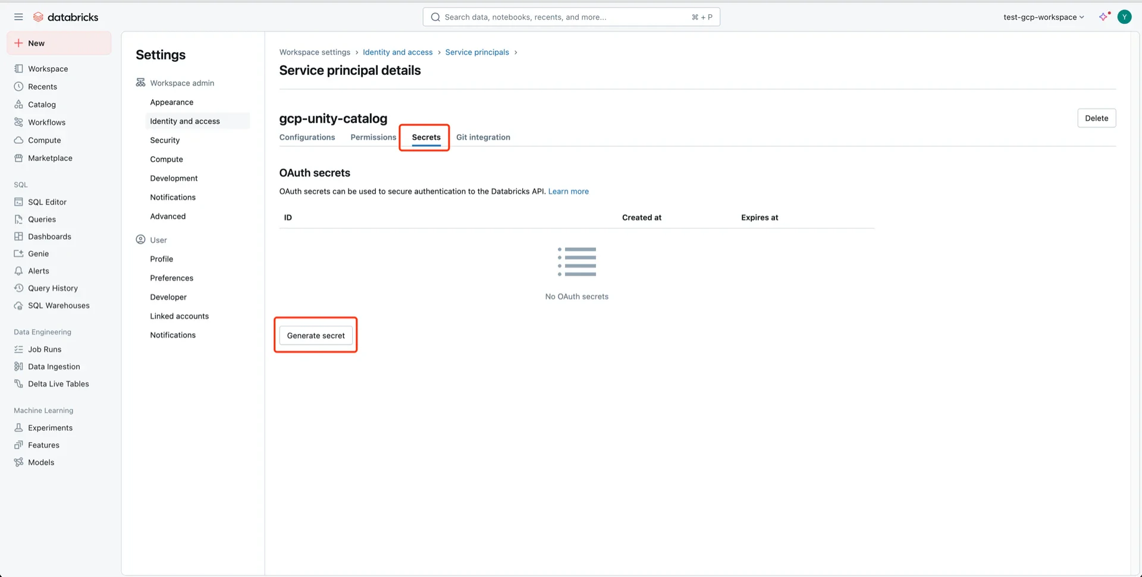Open the Delta Live Tables icon
The image size is (1142, 577).
pyautogui.click(x=18, y=384)
